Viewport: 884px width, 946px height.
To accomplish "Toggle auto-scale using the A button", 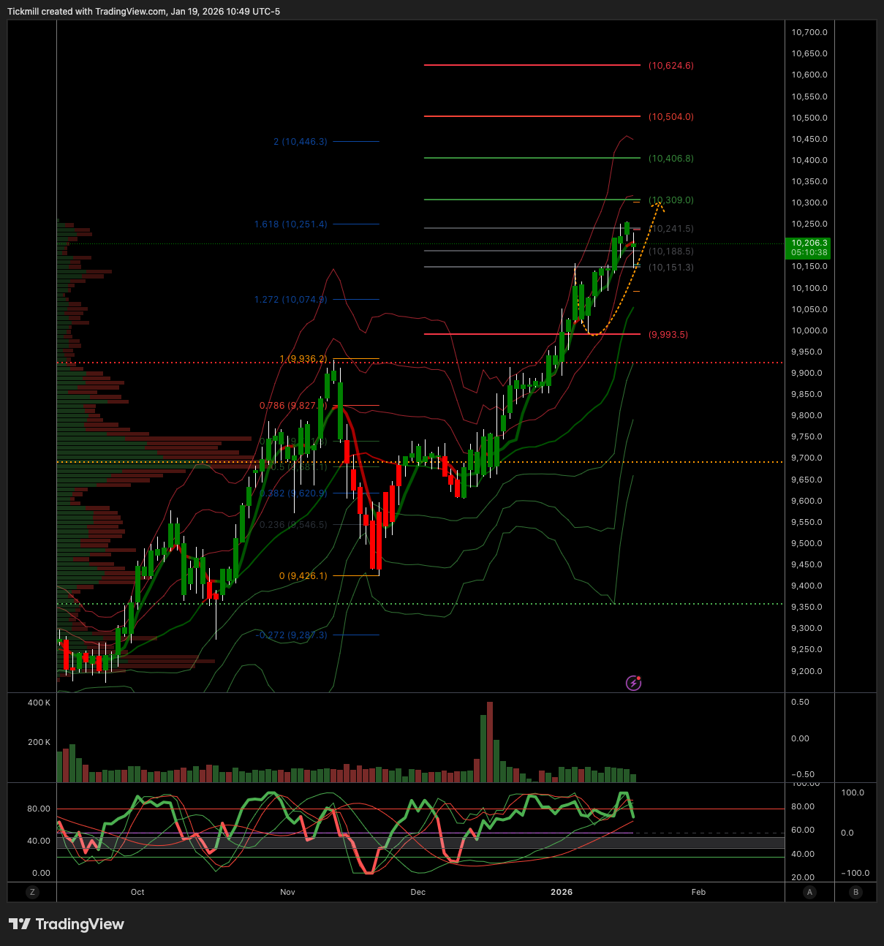I will click(x=809, y=892).
